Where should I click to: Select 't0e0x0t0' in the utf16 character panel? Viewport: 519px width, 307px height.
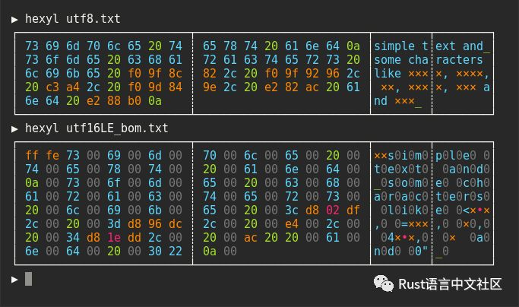pos(400,169)
